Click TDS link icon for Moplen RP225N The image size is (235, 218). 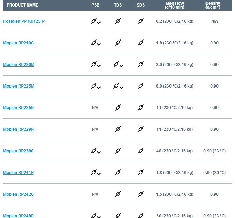tap(118, 107)
